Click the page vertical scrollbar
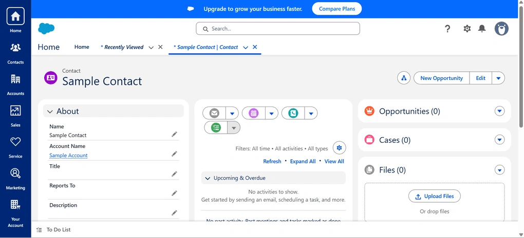524x238 pixels. [x=521, y=67]
